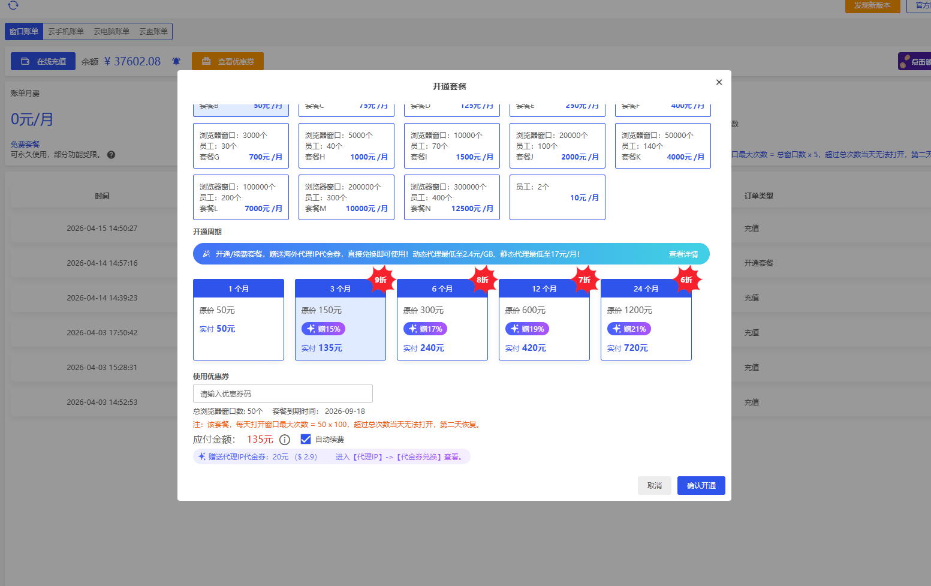The height and width of the screenshot is (586, 931).
Task: Select plan 套餐K at 4000元/月
Action: [x=663, y=146]
